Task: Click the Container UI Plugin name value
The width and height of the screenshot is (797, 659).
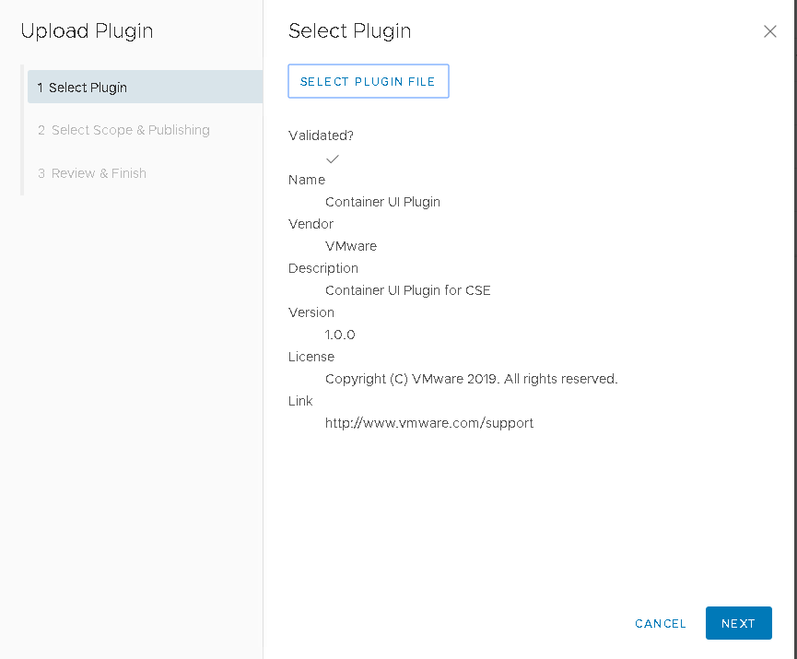Action: (x=382, y=202)
